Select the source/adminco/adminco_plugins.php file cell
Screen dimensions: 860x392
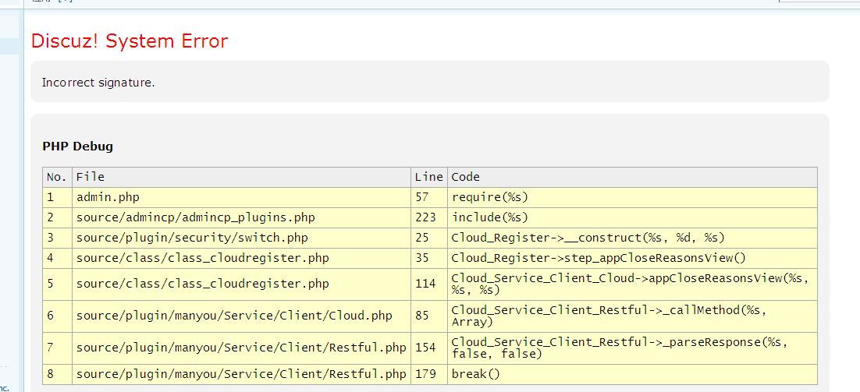pyautogui.click(x=241, y=217)
